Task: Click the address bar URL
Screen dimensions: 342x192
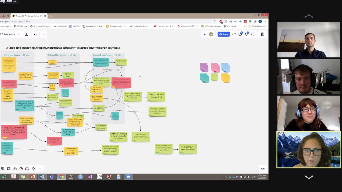Action: coord(15,21)
